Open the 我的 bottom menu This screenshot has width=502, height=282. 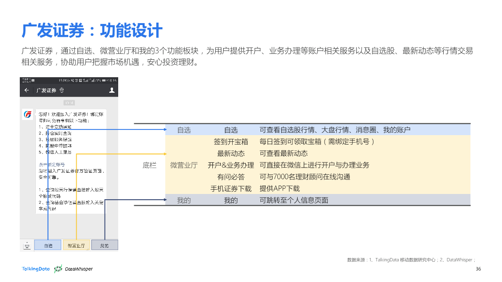click(105, 245)
